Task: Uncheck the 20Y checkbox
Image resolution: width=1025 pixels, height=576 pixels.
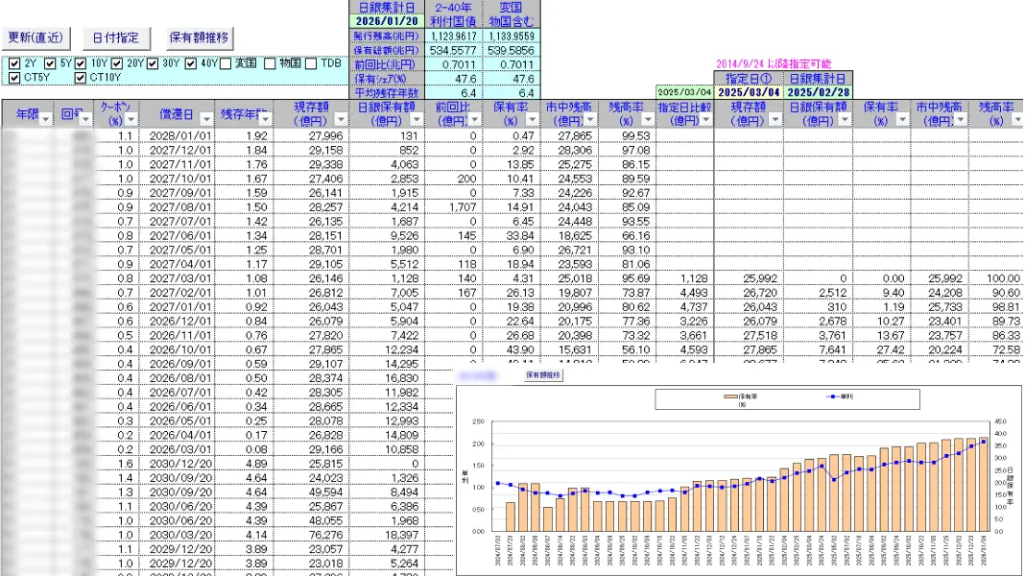Action: 117,63
